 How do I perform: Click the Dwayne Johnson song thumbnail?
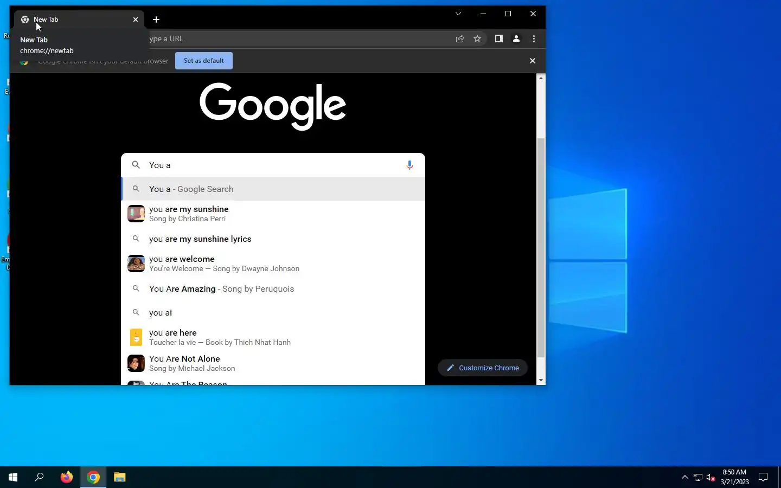tap(136, 264)
